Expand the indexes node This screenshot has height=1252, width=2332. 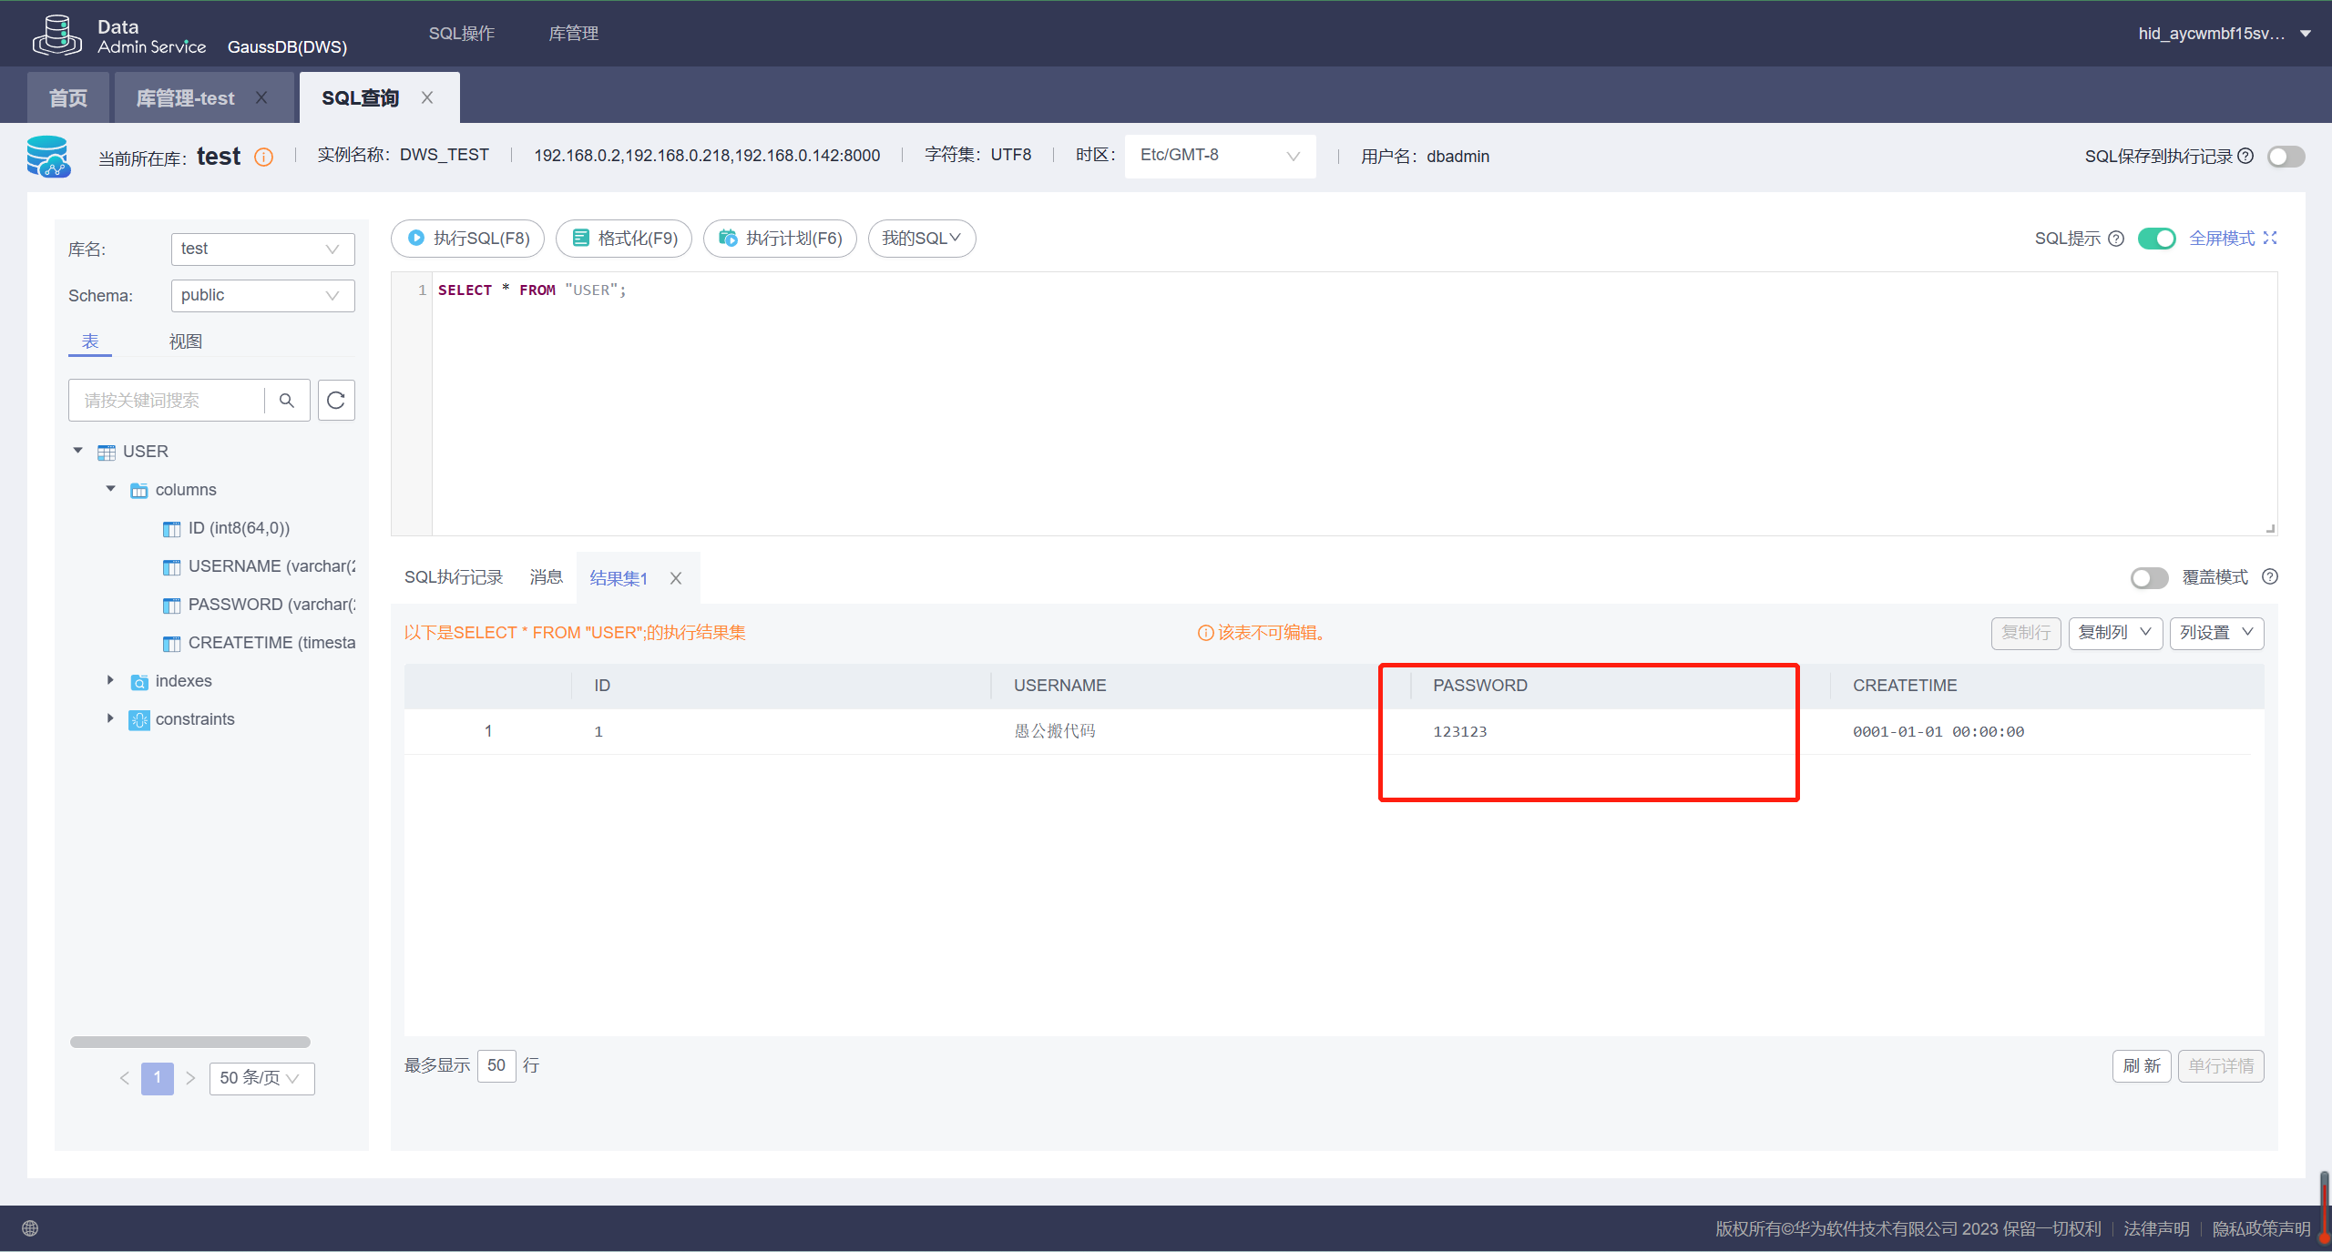[110, 680]
